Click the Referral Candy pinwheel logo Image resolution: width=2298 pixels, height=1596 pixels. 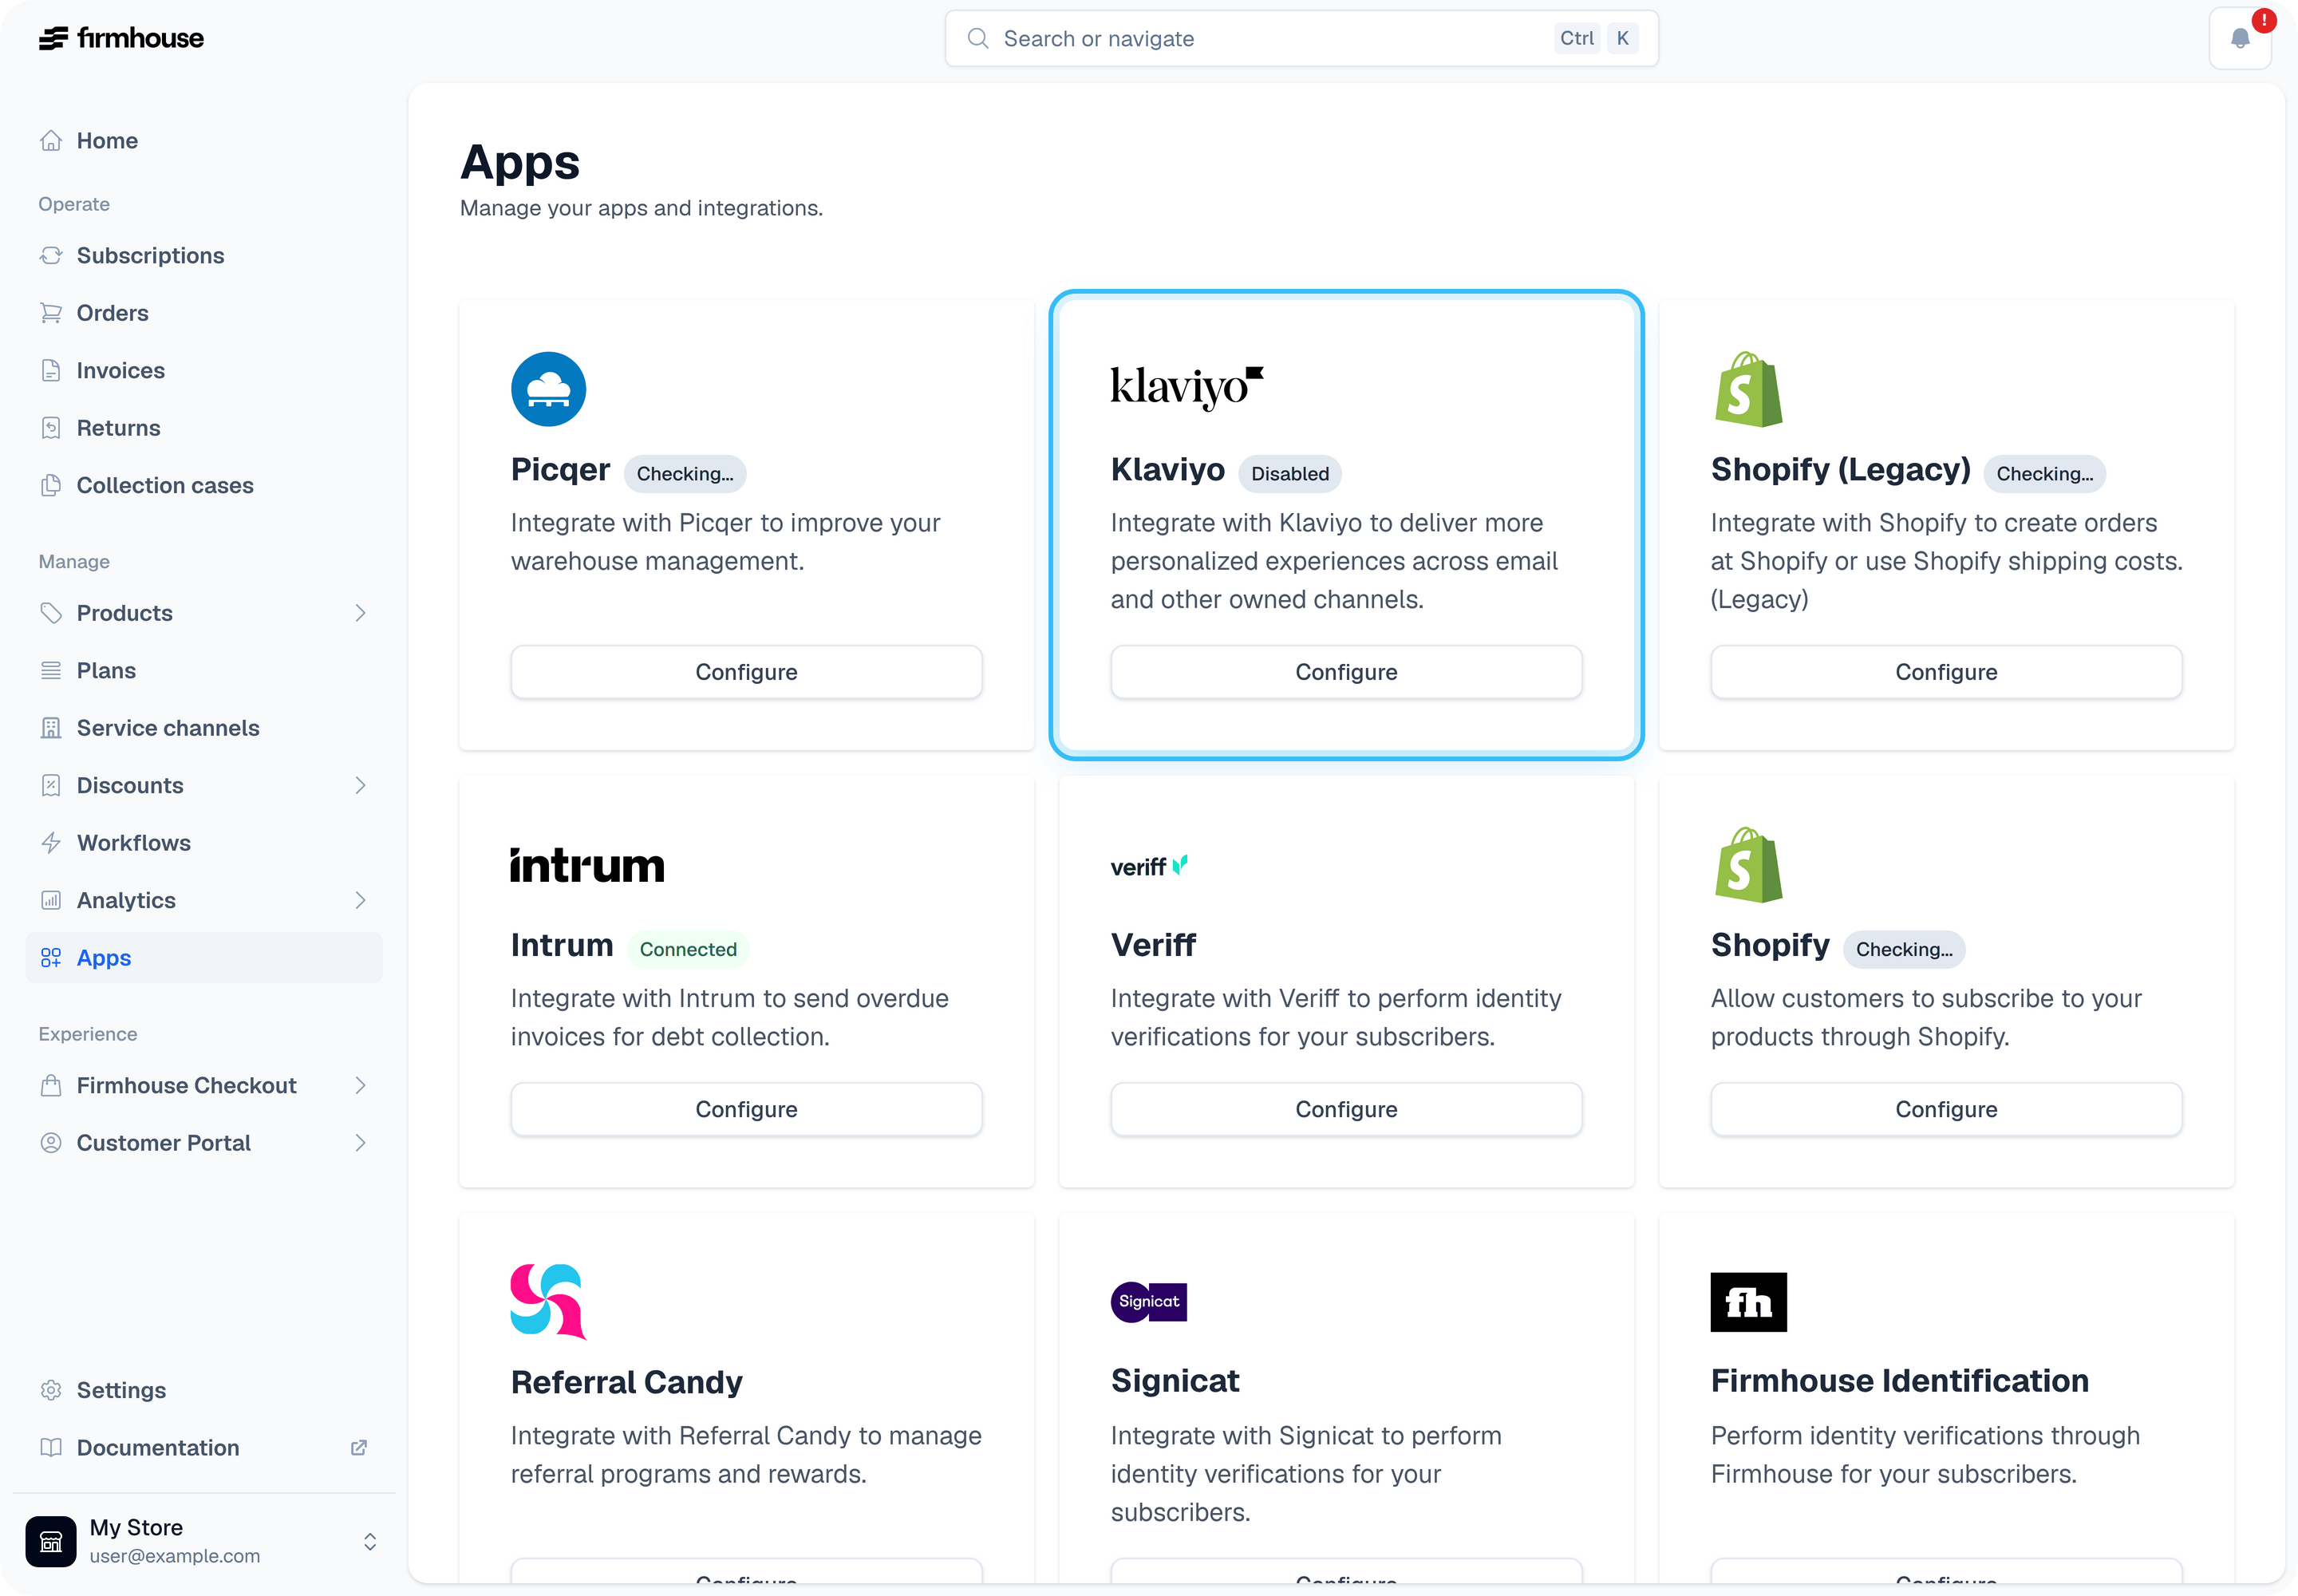click(x=548, y=1302)
